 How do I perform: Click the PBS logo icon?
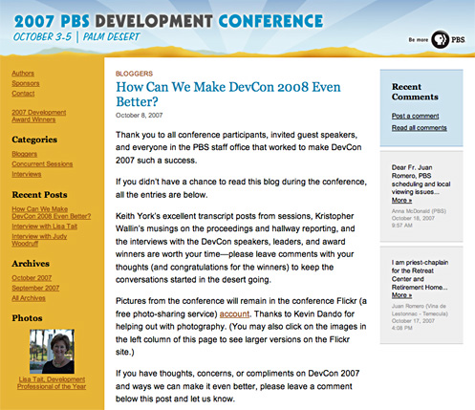(x=441, y=39)
